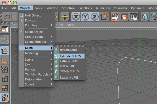Choose Extrude NURBS from submenu
157x104 pixels.
pos(69,56)
